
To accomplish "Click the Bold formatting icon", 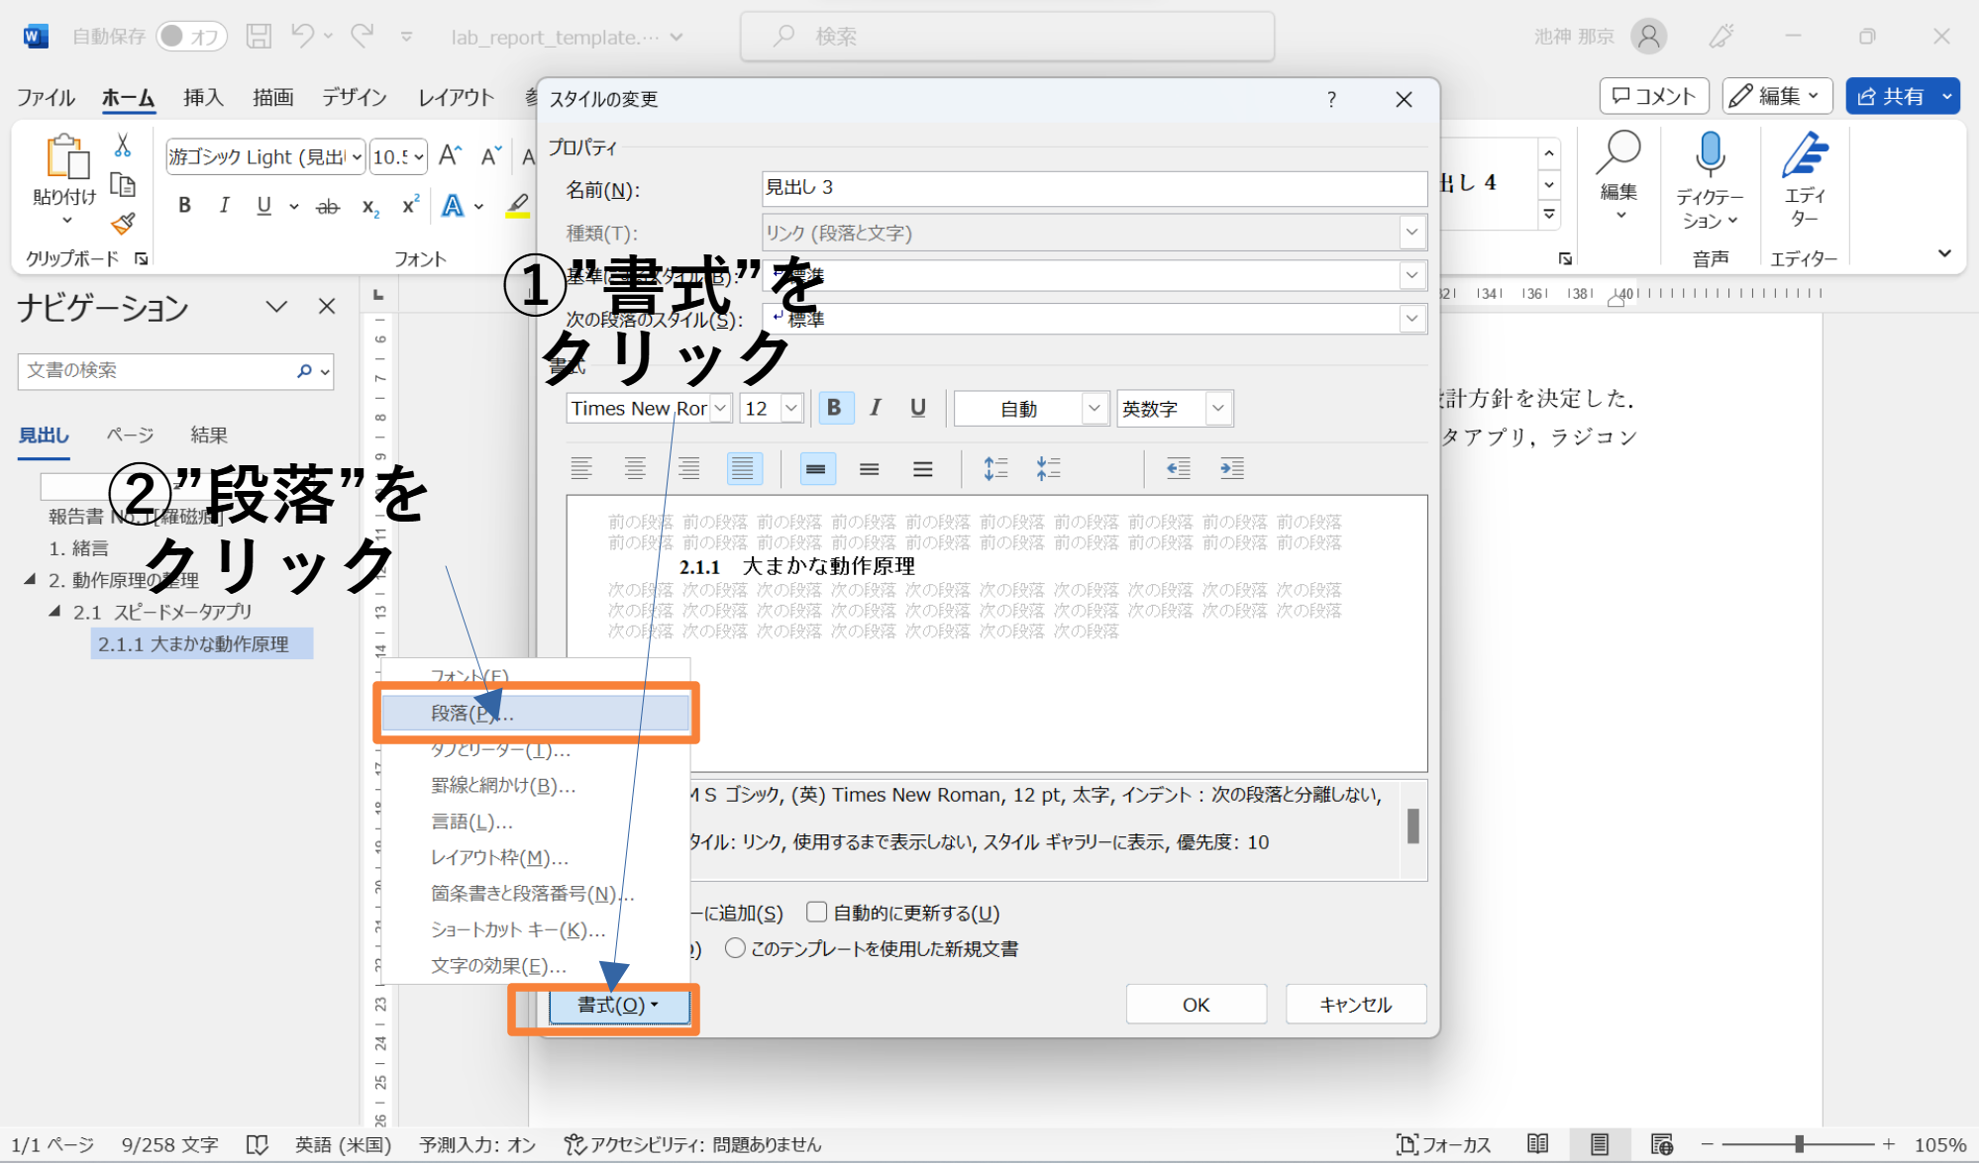I will click(834, 408).
